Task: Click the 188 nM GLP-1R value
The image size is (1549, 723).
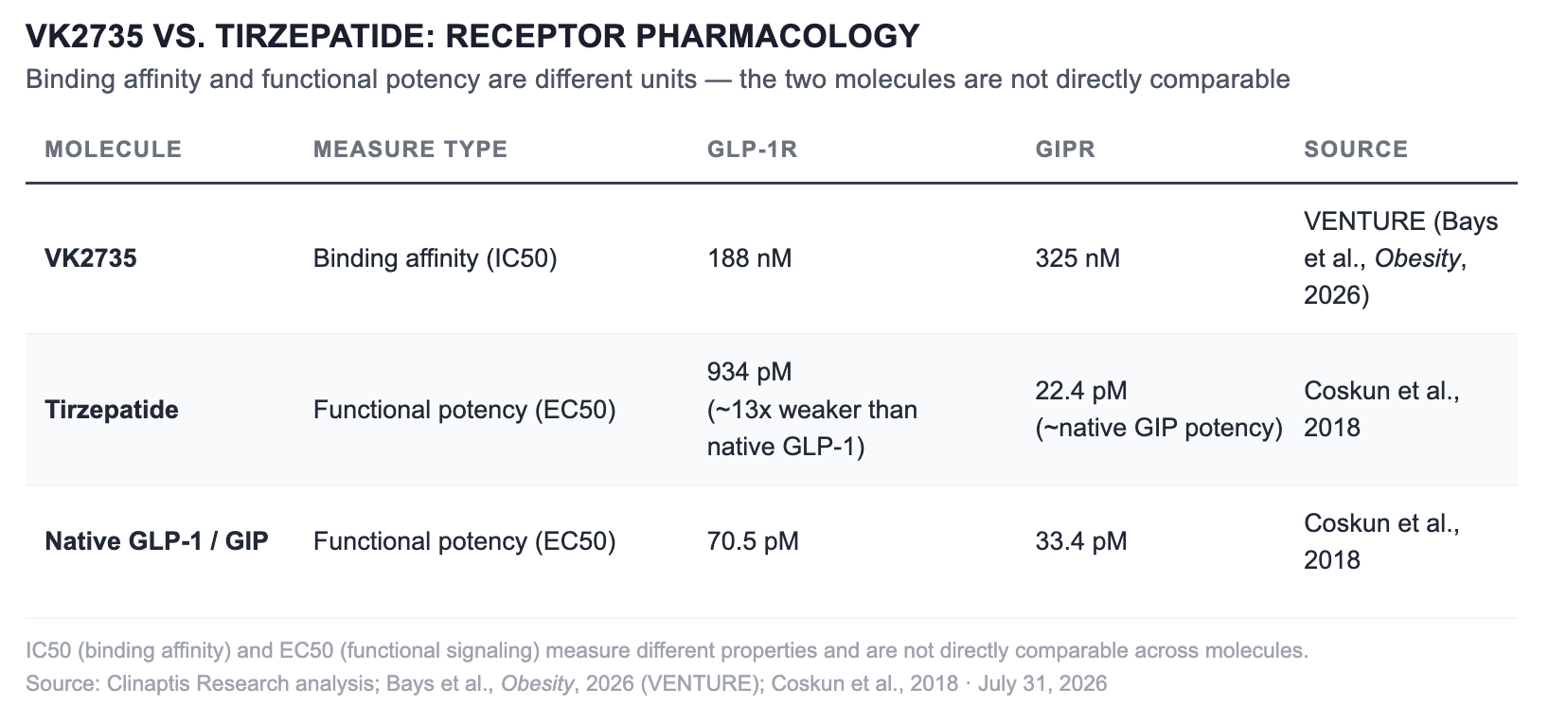Action: coord(749,258)
